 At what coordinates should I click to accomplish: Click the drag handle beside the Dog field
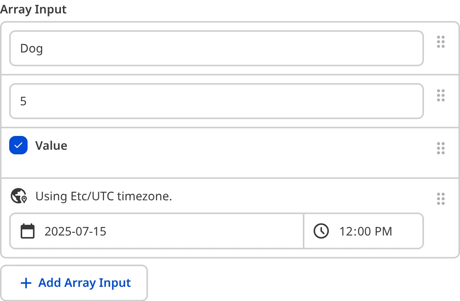(440, 42)
